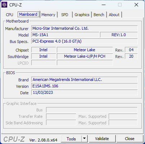Viewport: 145px width, 144px height.
Task: Go to the SPD tab
Action: [x=65, y=15]
